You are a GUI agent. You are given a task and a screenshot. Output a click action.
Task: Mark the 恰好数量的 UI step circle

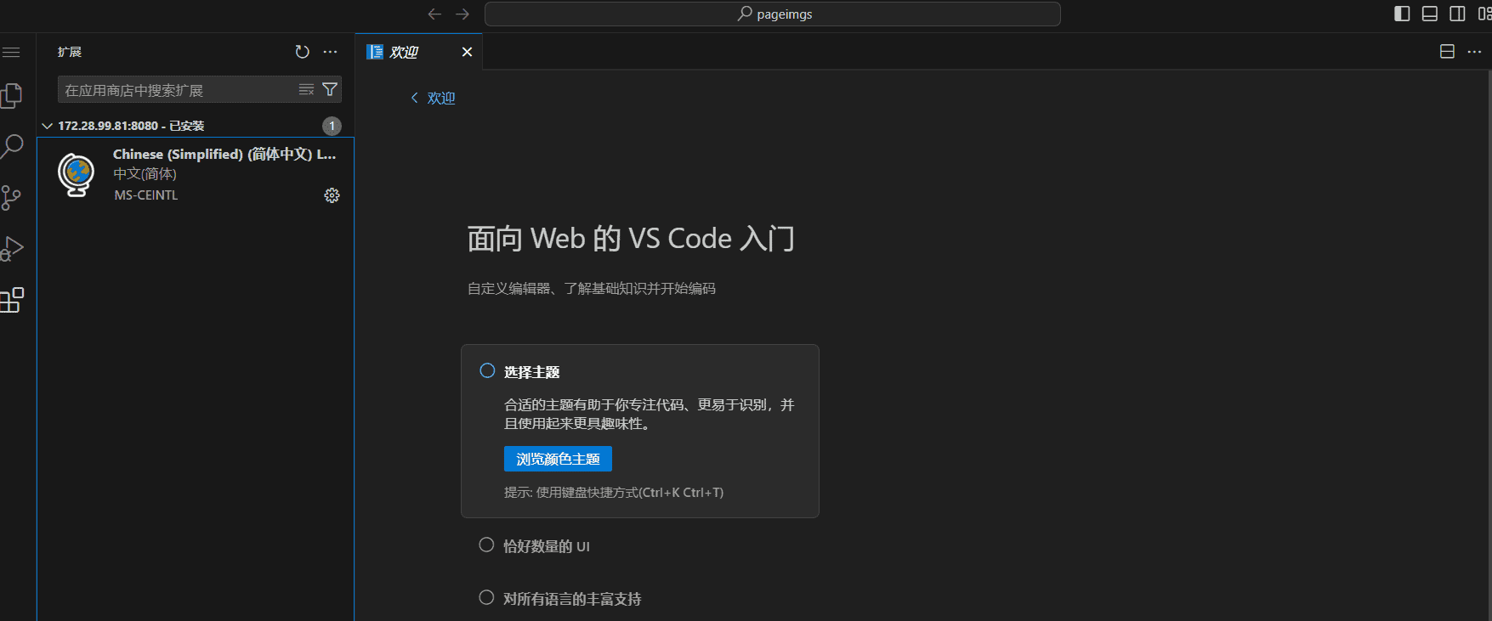(486, 545)
